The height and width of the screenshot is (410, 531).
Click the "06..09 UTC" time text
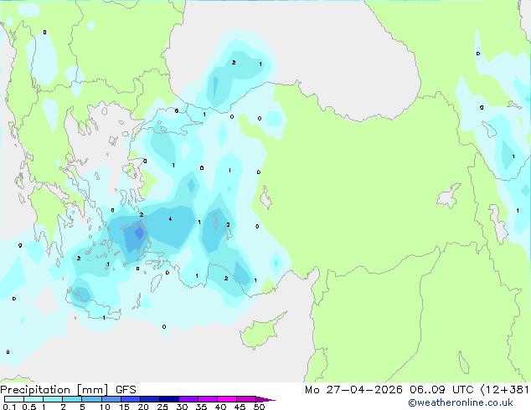click(x=441, y=390)
